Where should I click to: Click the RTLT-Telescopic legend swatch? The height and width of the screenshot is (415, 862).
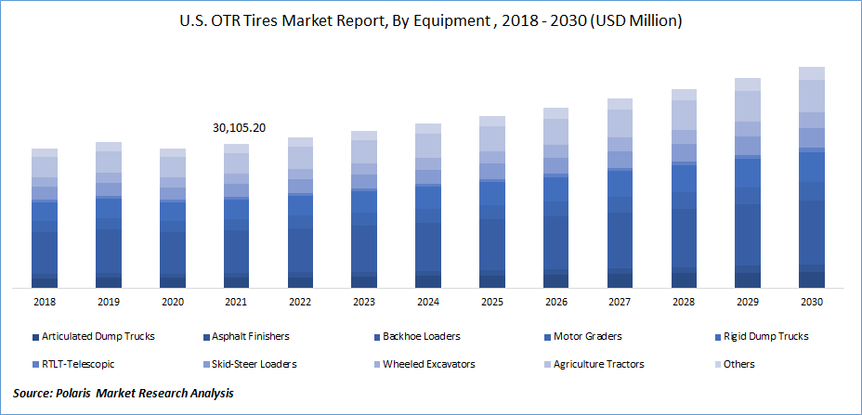36,365
